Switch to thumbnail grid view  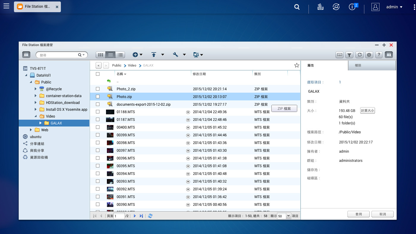pyautogui.click(x=101, y=55)
